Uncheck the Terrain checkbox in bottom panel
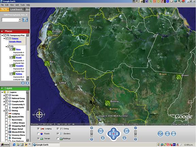This screenshot has width=196, height=147. click(38, 138)
